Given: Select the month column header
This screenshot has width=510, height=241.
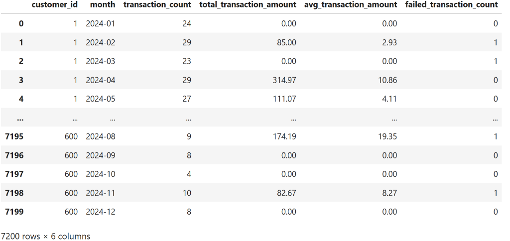Looking at the screenshot, I should tap(103, 4).
